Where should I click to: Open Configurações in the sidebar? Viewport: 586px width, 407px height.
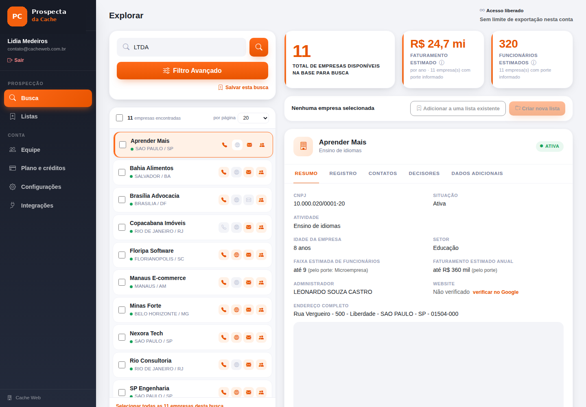tap(48, 187)
